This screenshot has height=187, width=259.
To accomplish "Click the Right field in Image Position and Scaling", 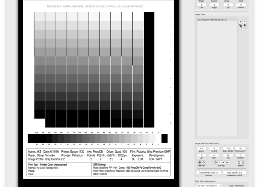I will [x=214, y=155].
